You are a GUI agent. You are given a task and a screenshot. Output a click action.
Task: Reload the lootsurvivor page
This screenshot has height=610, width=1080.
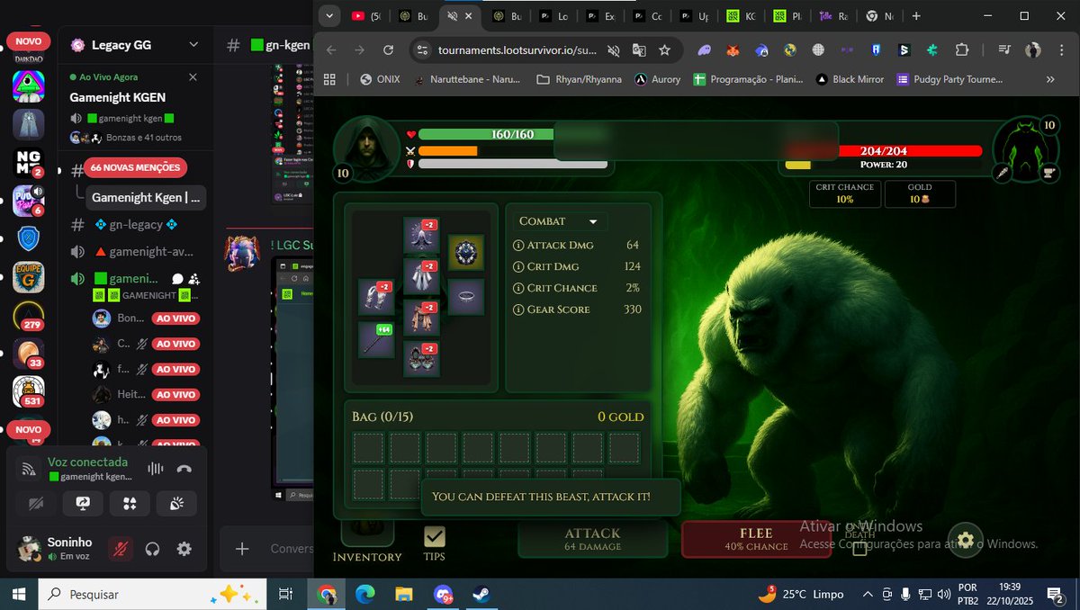[x=388, y=50]
